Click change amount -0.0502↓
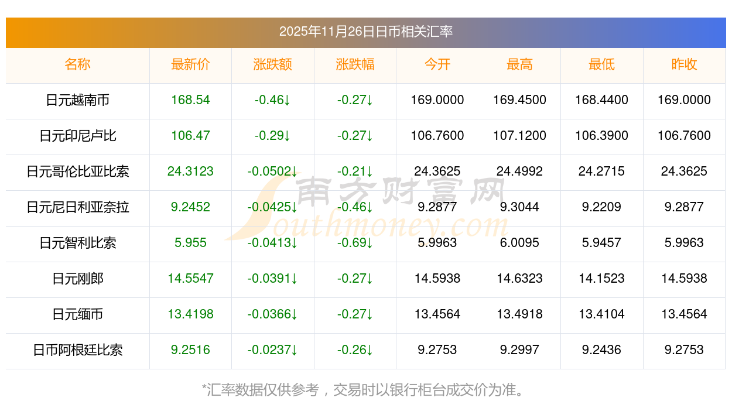Screen dimensions: 732x408 (273, 172)
